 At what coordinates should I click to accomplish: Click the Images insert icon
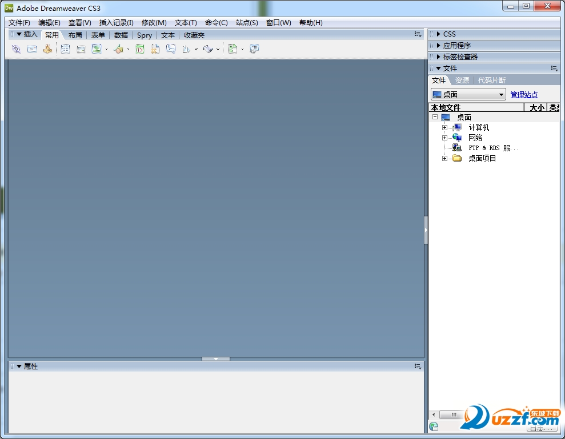[97, 49]
